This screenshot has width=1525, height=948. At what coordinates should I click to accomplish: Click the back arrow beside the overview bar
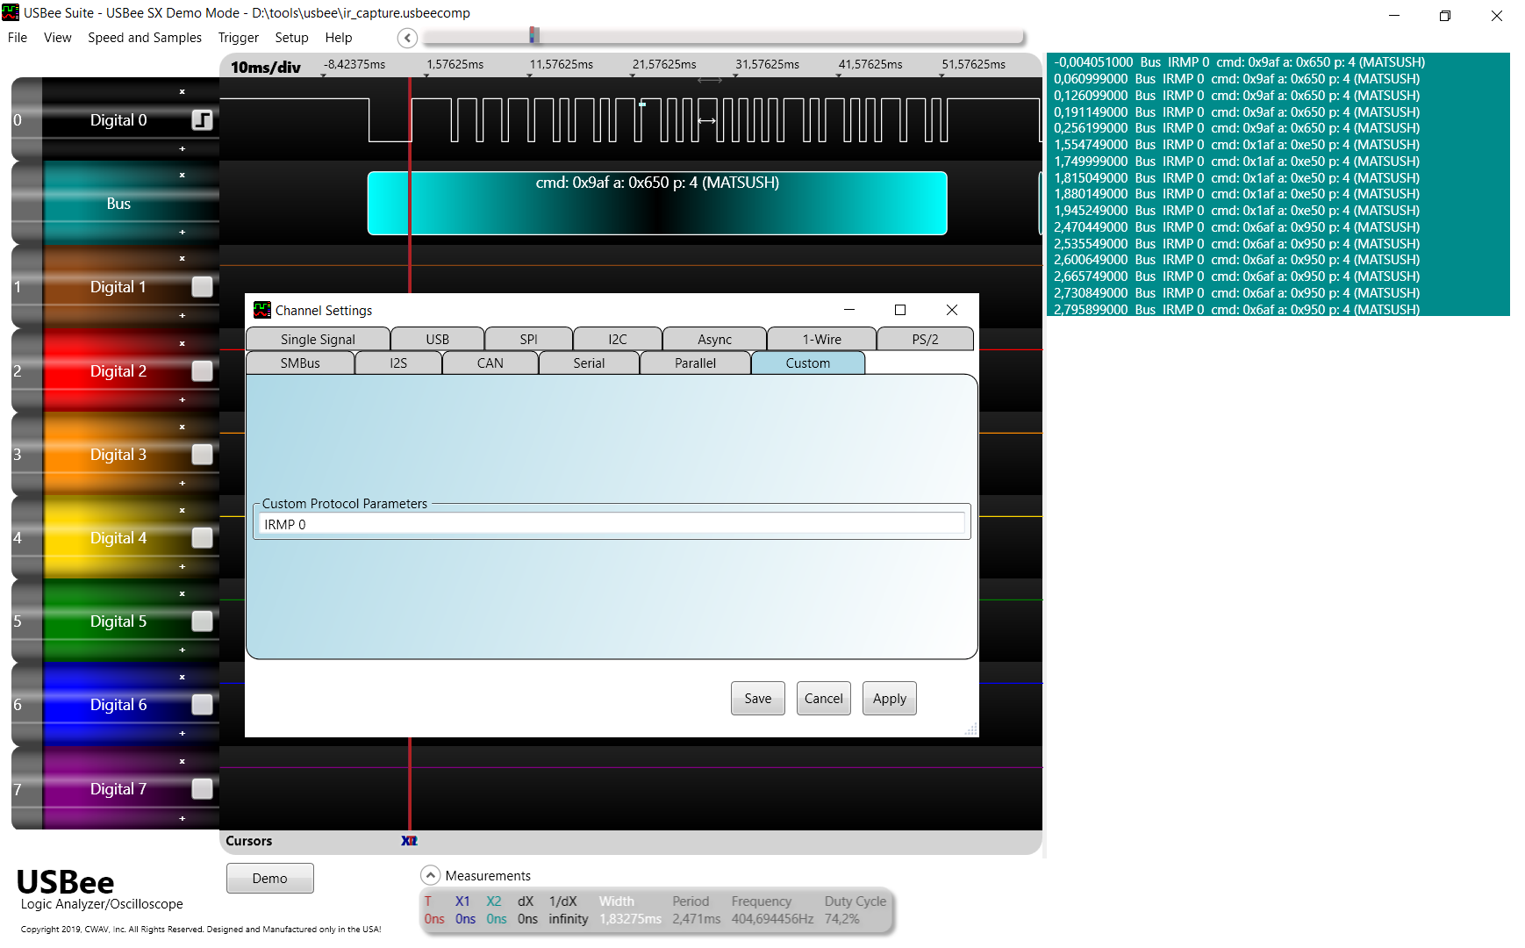point(407,38)
